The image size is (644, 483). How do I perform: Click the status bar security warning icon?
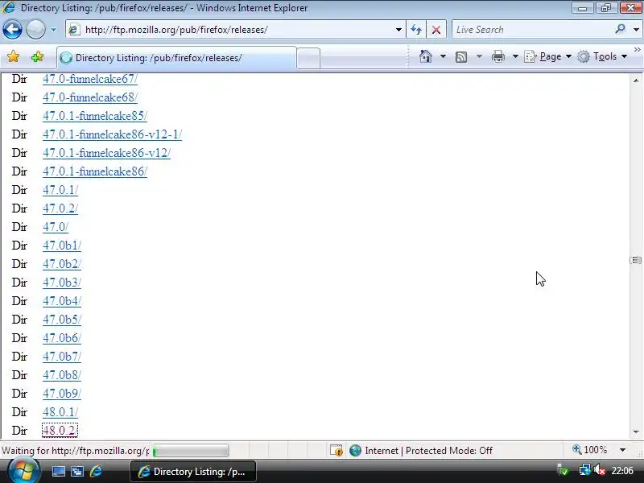[336, 451]
